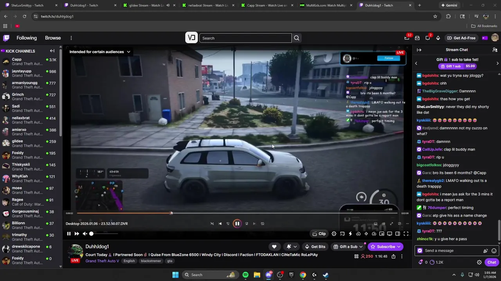This screenshot has height=281, width=501.
Task: Click the grid icon beside viewer count
Action: [356, 256]
